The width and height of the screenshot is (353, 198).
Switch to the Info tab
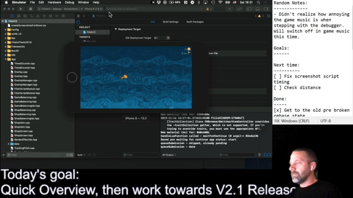click(x=153, y=22)
